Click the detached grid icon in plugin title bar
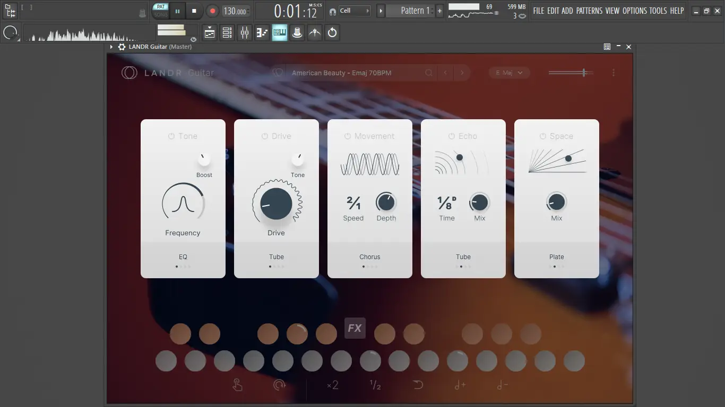The image size is (725, 407). 607,47
